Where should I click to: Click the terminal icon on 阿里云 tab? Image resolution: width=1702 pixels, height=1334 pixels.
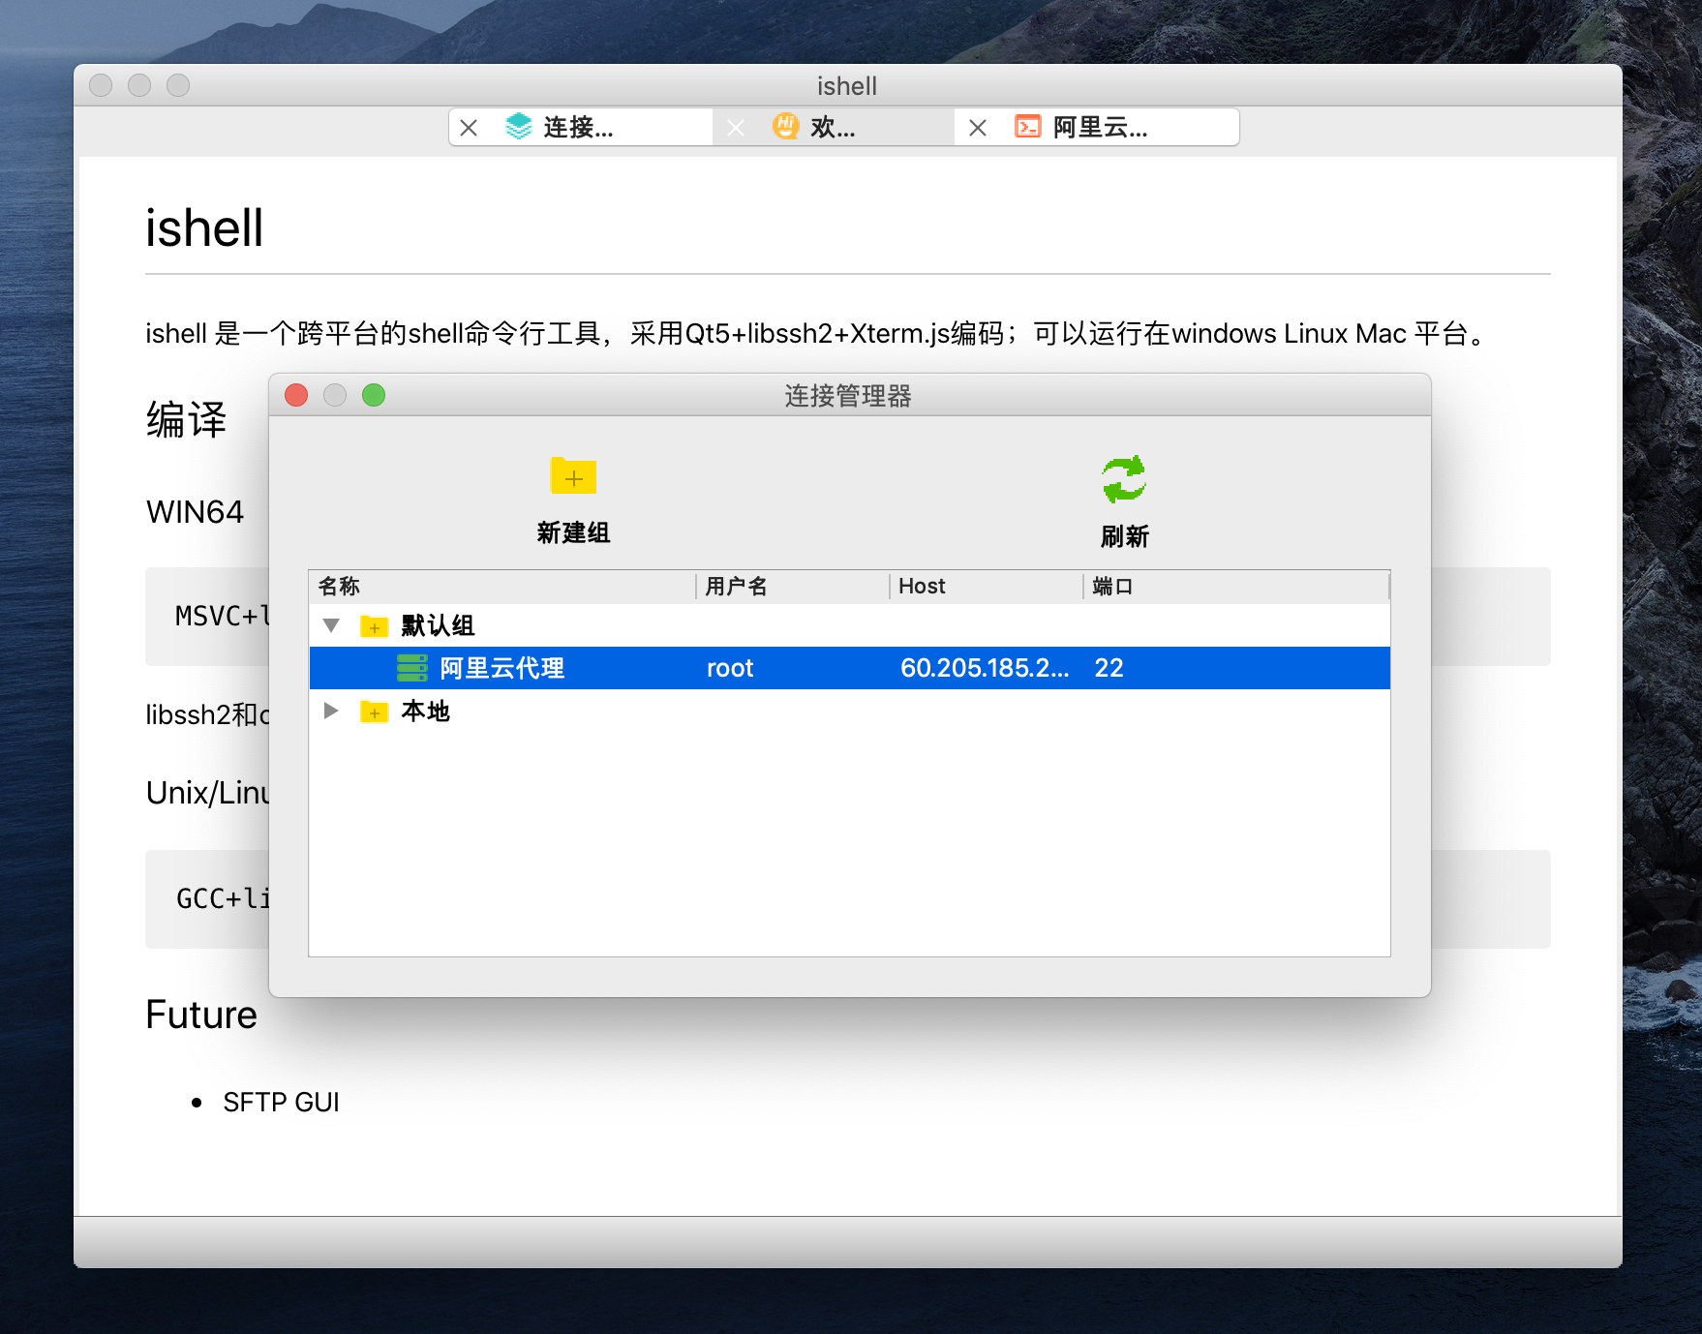tap(1027, 126)
